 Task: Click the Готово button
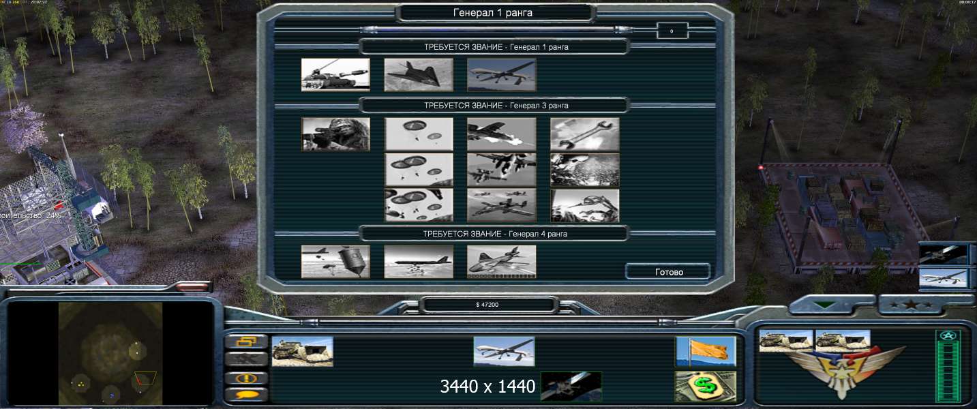point(668,271)
